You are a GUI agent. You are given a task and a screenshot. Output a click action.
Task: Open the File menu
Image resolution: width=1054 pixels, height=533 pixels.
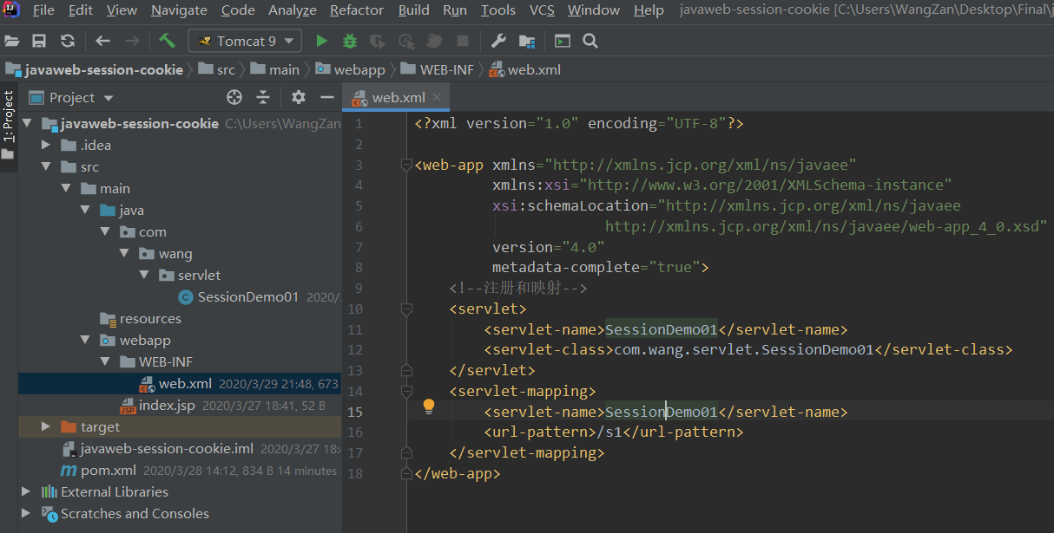(43, 10)
